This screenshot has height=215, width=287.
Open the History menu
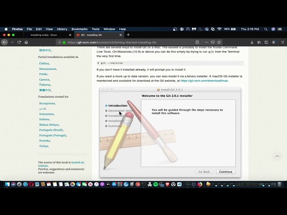point(62,29)
